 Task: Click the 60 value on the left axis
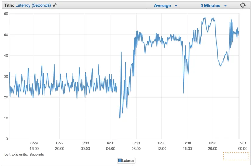[6, 14]
